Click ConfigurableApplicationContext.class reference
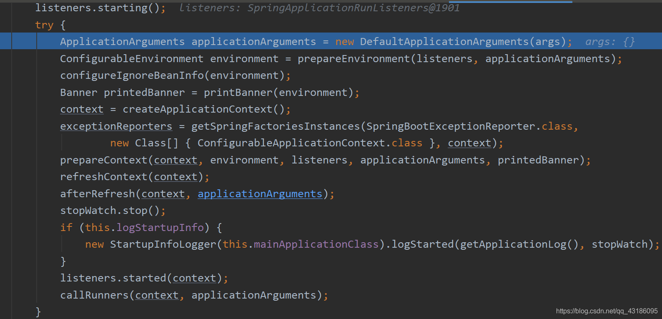The height and width of the screenshot is (319, 662). 310,143
